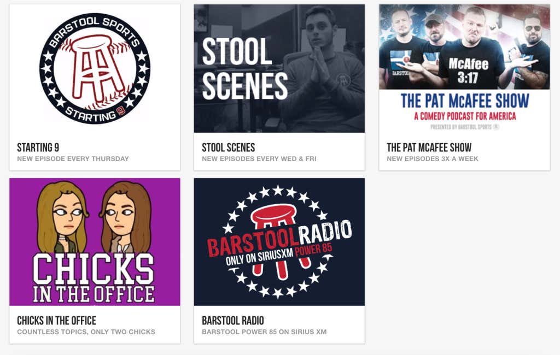Click the Barstool Radio cover thumbnail
Viewport: 560px width, 355px height.
click(x=279, y=242)
